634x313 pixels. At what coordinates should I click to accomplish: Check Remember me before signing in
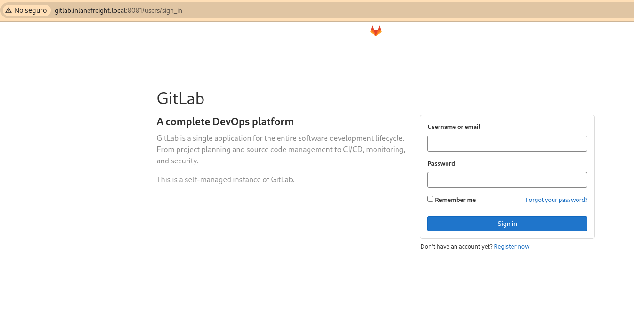(x=430, y=199)
